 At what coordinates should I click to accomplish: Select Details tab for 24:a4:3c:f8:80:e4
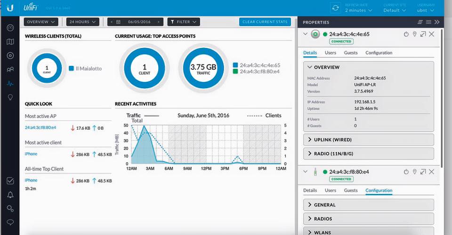click(310, 190)
